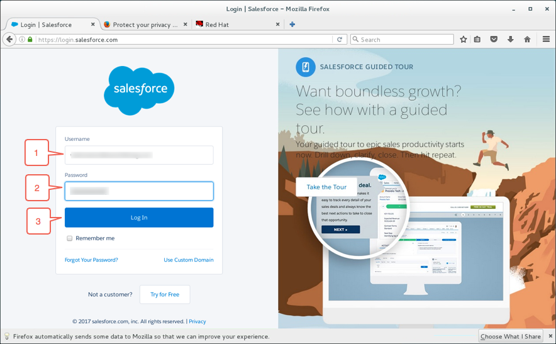The width and height of the screenshot is (556, 344).
Task: Click the lightbulb icon in notification bar
Action: tap(7, 336)
